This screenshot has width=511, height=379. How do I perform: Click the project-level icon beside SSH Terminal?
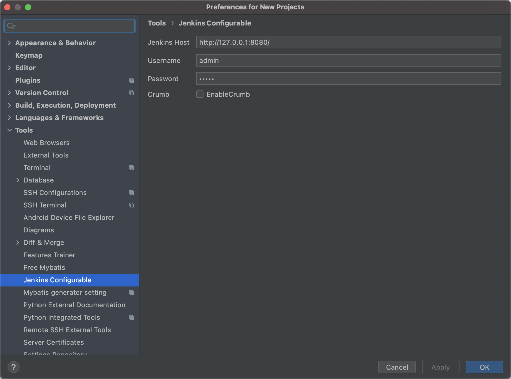pyautogui.click(x=131, y=205)
